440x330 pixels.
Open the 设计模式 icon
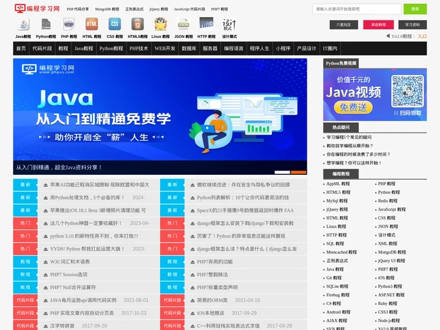229,24
